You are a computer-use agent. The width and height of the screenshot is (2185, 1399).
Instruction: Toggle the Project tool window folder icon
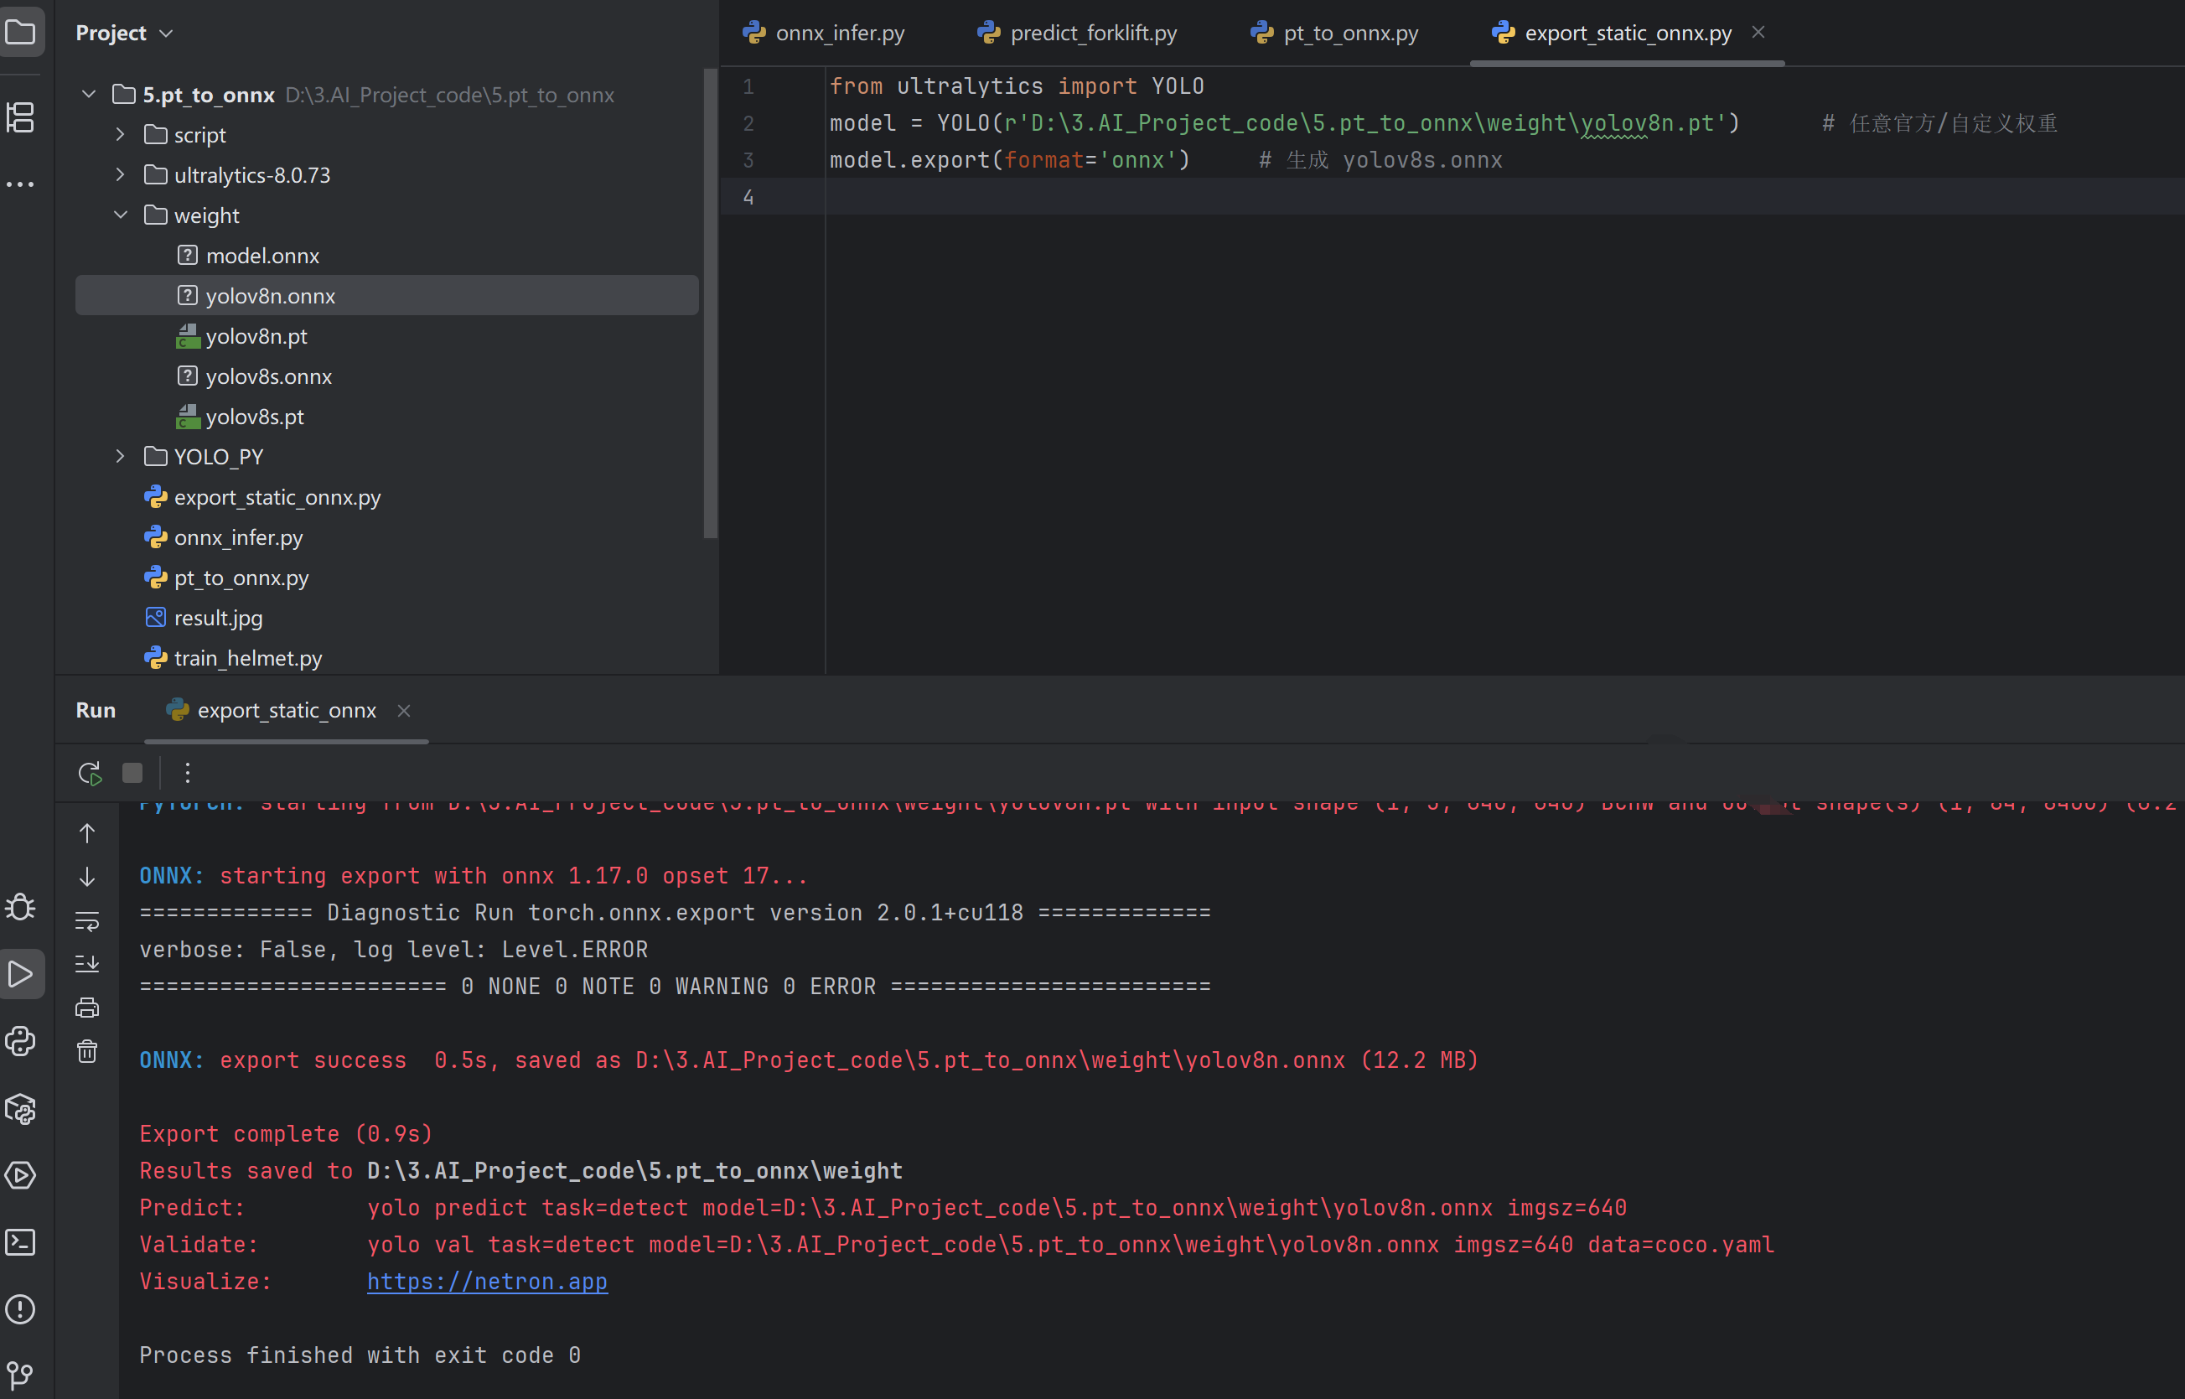coord(20,33)
